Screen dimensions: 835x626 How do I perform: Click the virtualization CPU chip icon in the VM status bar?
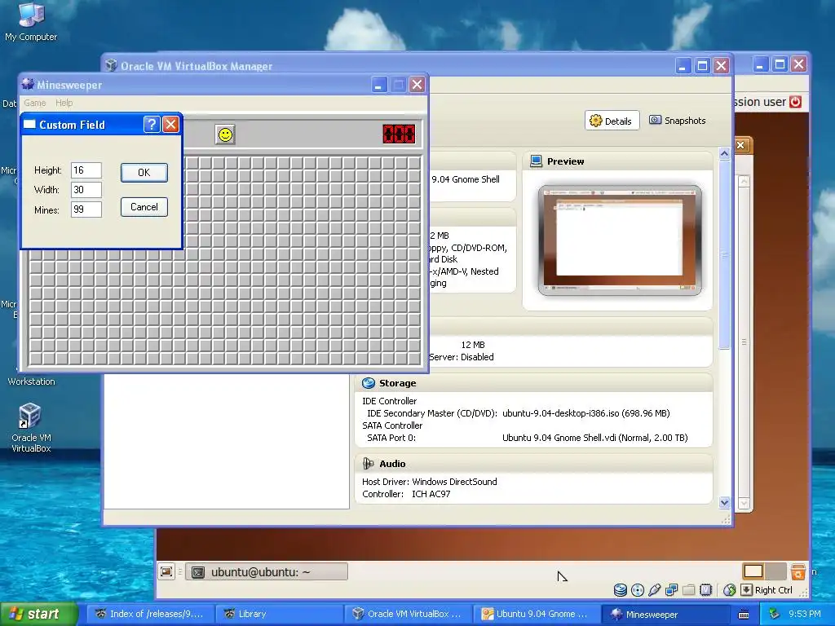(x=705, y=590)
